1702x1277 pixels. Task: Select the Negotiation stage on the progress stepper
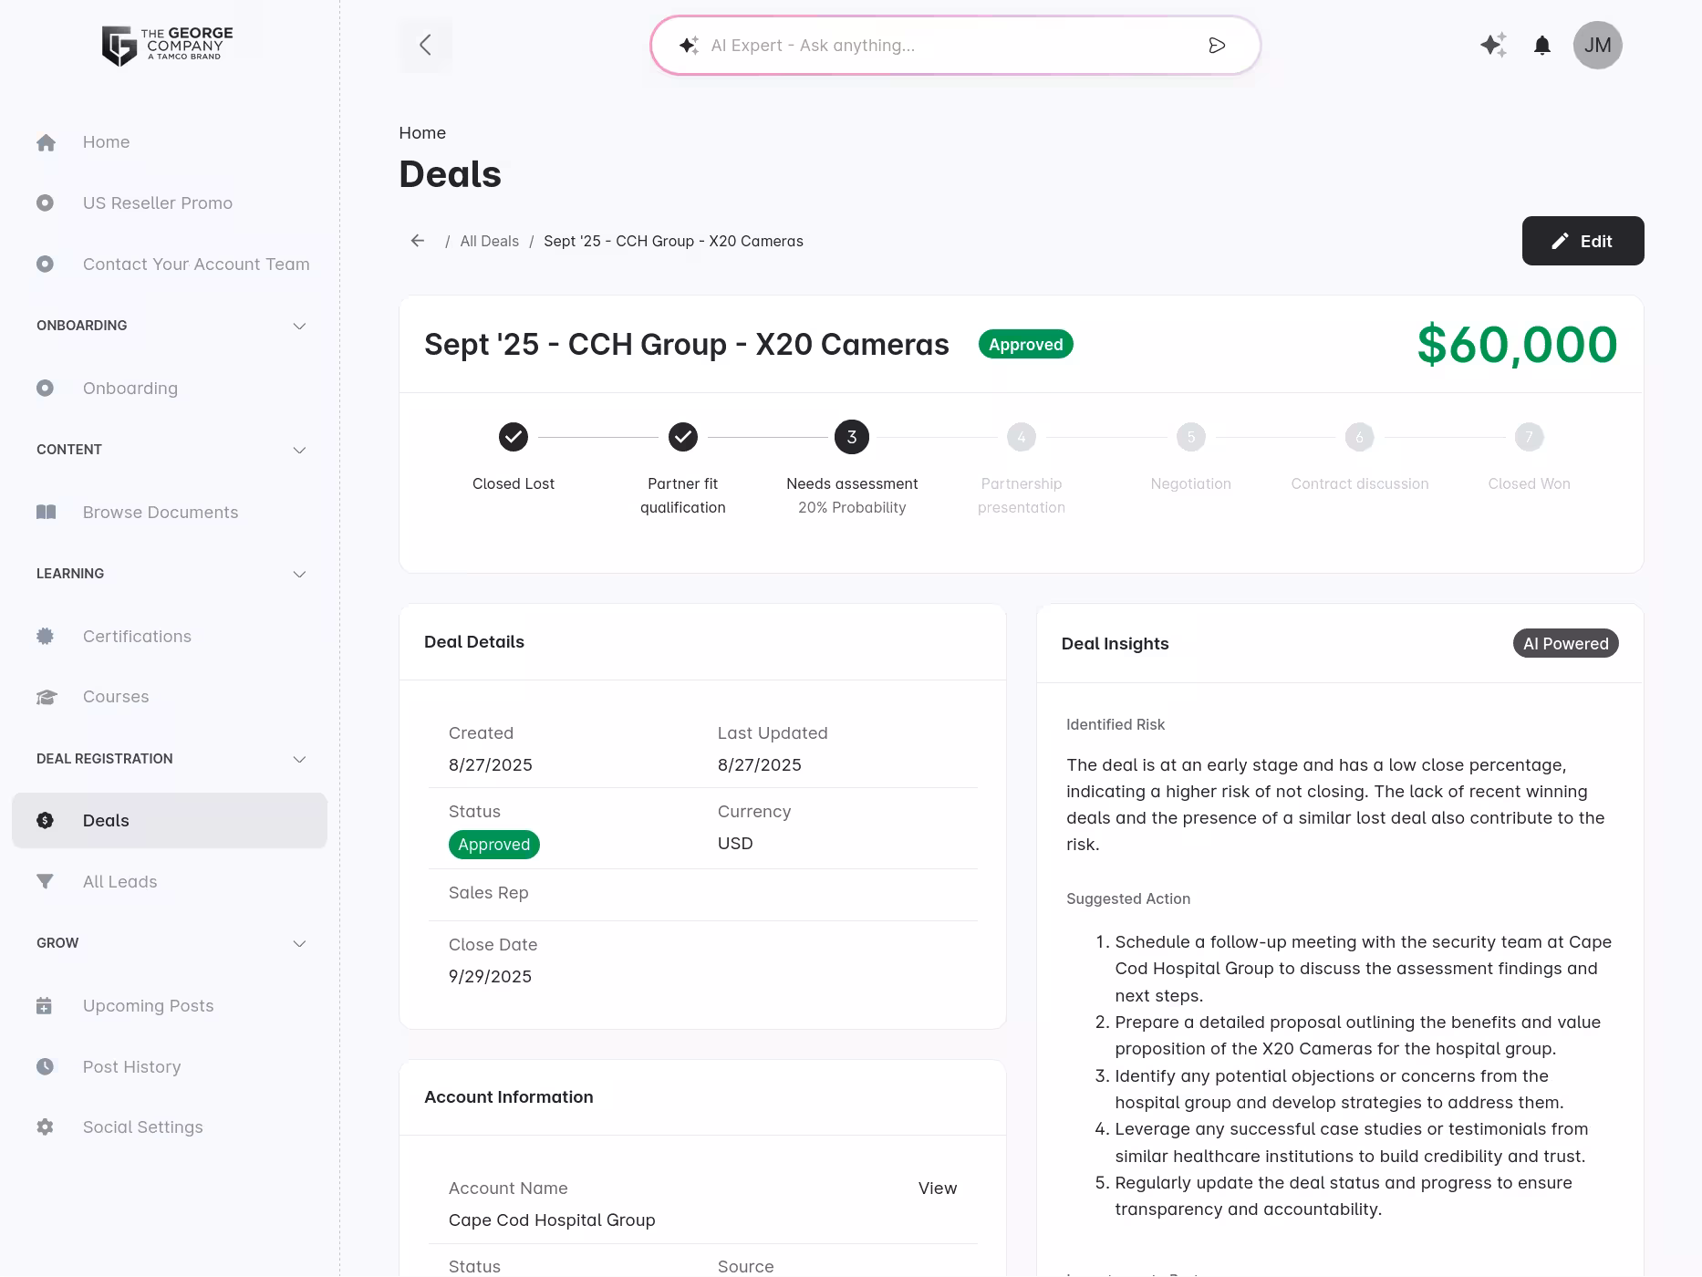pyautogui.click(x=1190, y=436)
